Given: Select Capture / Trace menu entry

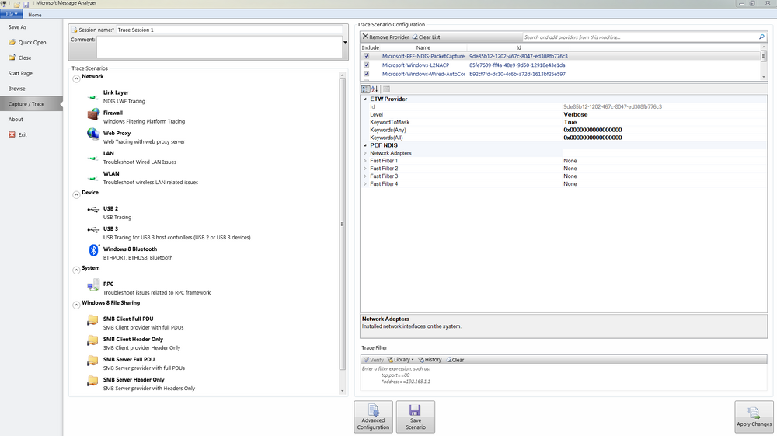Looking at the screenshot, I should pos(31,104).
